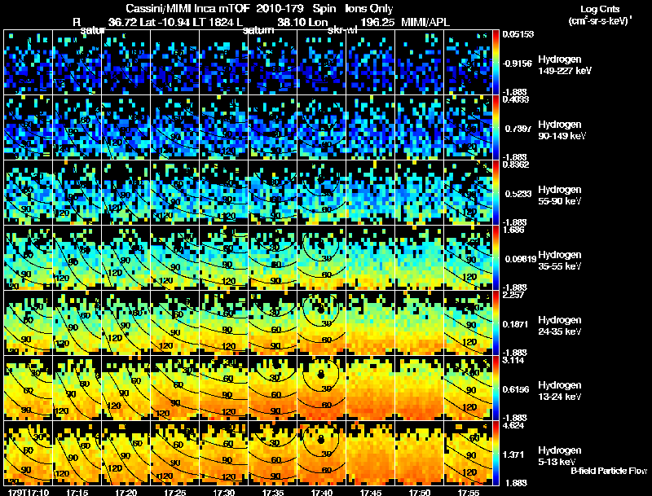Click the '17:30' time axis label
Viewport: 652px width, 496px height.
[x=223, y=492]
